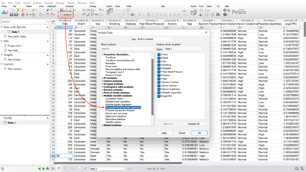This screenshot has height=172, width=306.
Task: Toggle the F:High Blood Pressure checkbox
Action: click(x=158, y=72)
